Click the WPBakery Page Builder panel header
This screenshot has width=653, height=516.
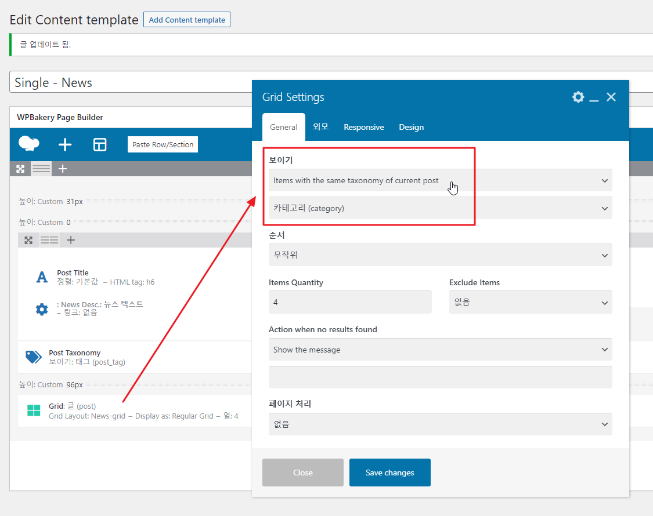(131, 117)
